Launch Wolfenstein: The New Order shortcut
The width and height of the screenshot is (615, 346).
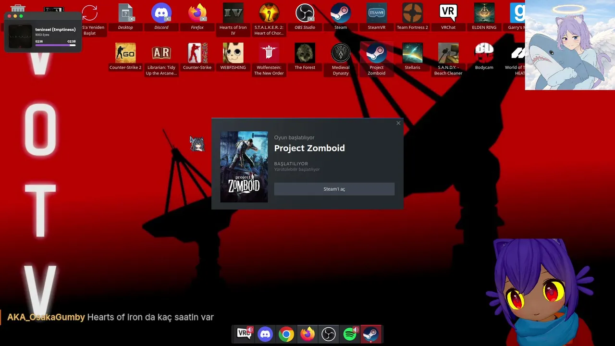[269, 59]
